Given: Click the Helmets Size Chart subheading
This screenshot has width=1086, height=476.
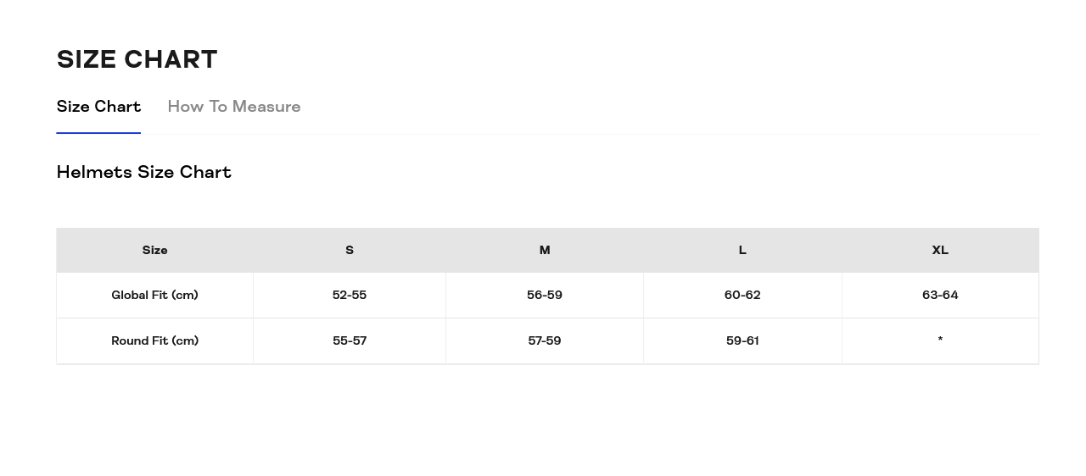Looking at the screenshot, I should pyautogui.click(x=143, y=172).
